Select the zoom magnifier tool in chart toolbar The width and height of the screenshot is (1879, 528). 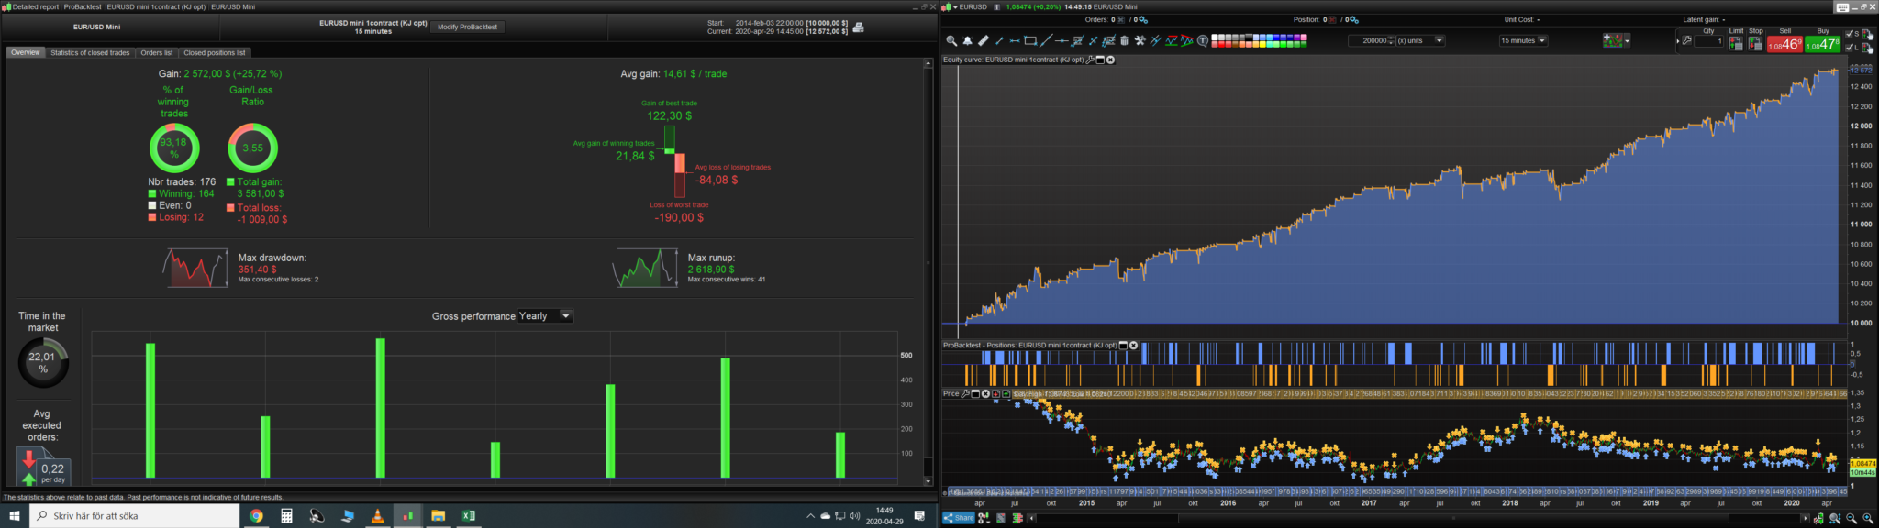coord(951,40)
